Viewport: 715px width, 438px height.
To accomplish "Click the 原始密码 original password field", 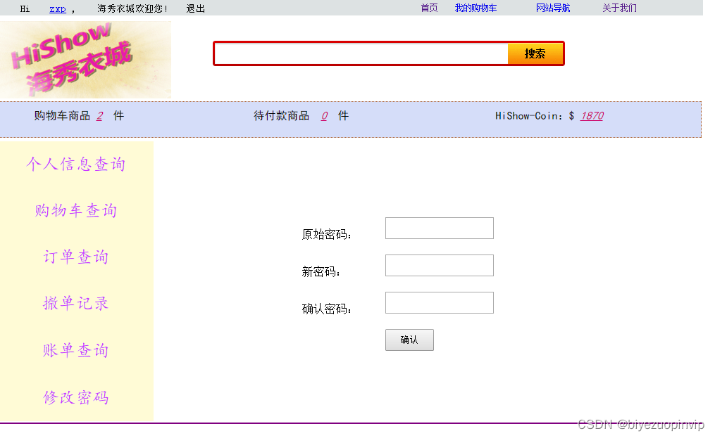I will (x=438, y=228).
